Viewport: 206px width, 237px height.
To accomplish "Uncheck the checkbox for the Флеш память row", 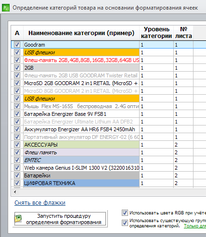I will pyautogui.click(x=17, y=152).
